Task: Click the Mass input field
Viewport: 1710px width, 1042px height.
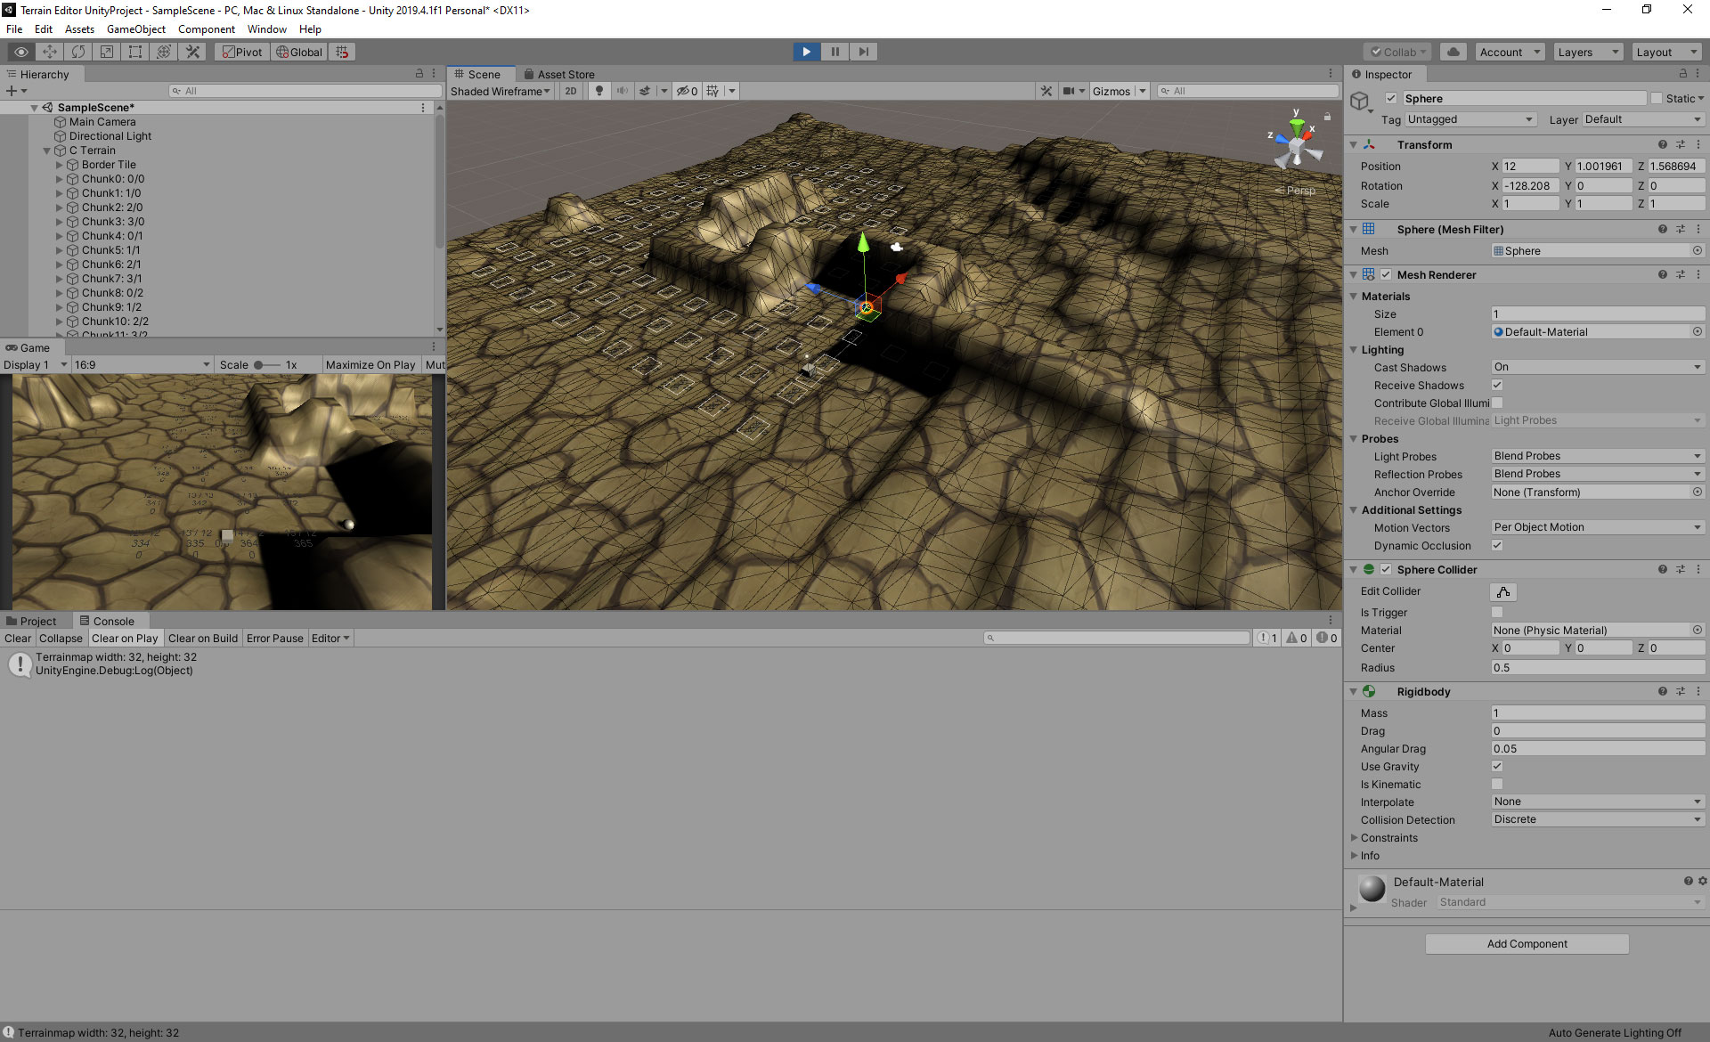Action: pos(1598,712)
